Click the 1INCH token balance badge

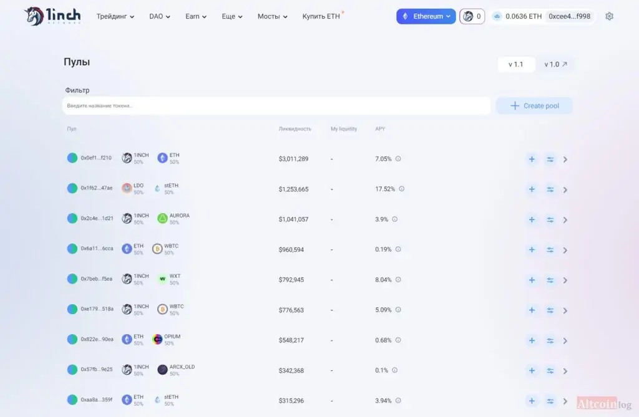click(x=472, y=16)
